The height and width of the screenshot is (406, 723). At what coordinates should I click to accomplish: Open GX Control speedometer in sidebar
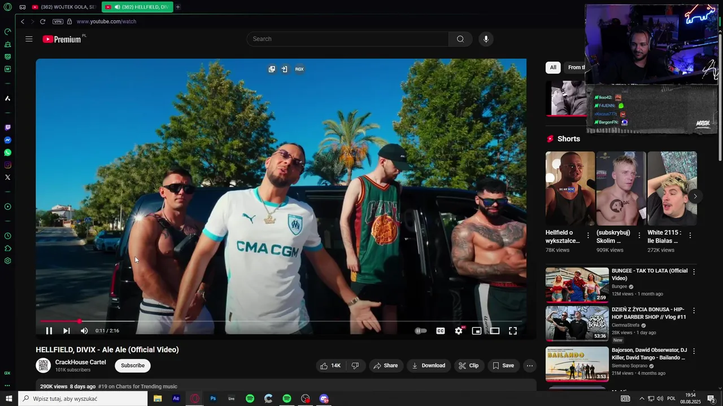(x=7, y=32)
